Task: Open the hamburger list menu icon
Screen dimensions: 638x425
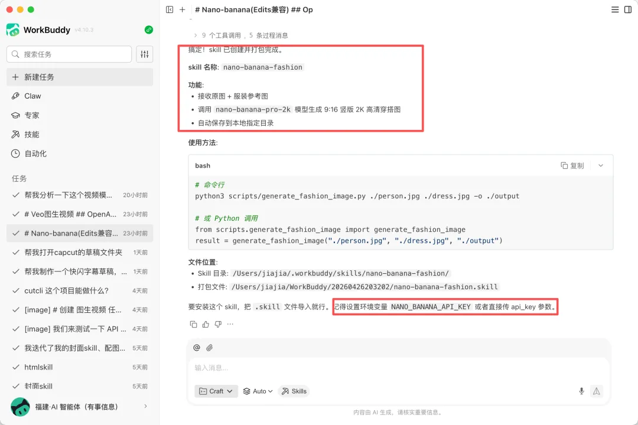Action: (615, 9)
